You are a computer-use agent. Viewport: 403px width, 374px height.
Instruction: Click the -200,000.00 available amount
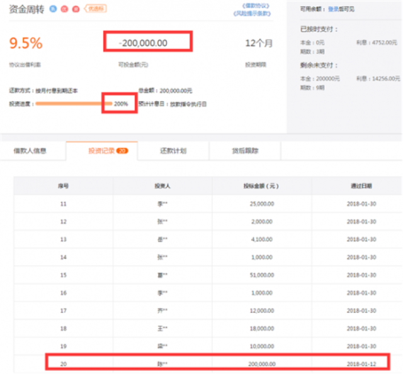pos(143,43)
